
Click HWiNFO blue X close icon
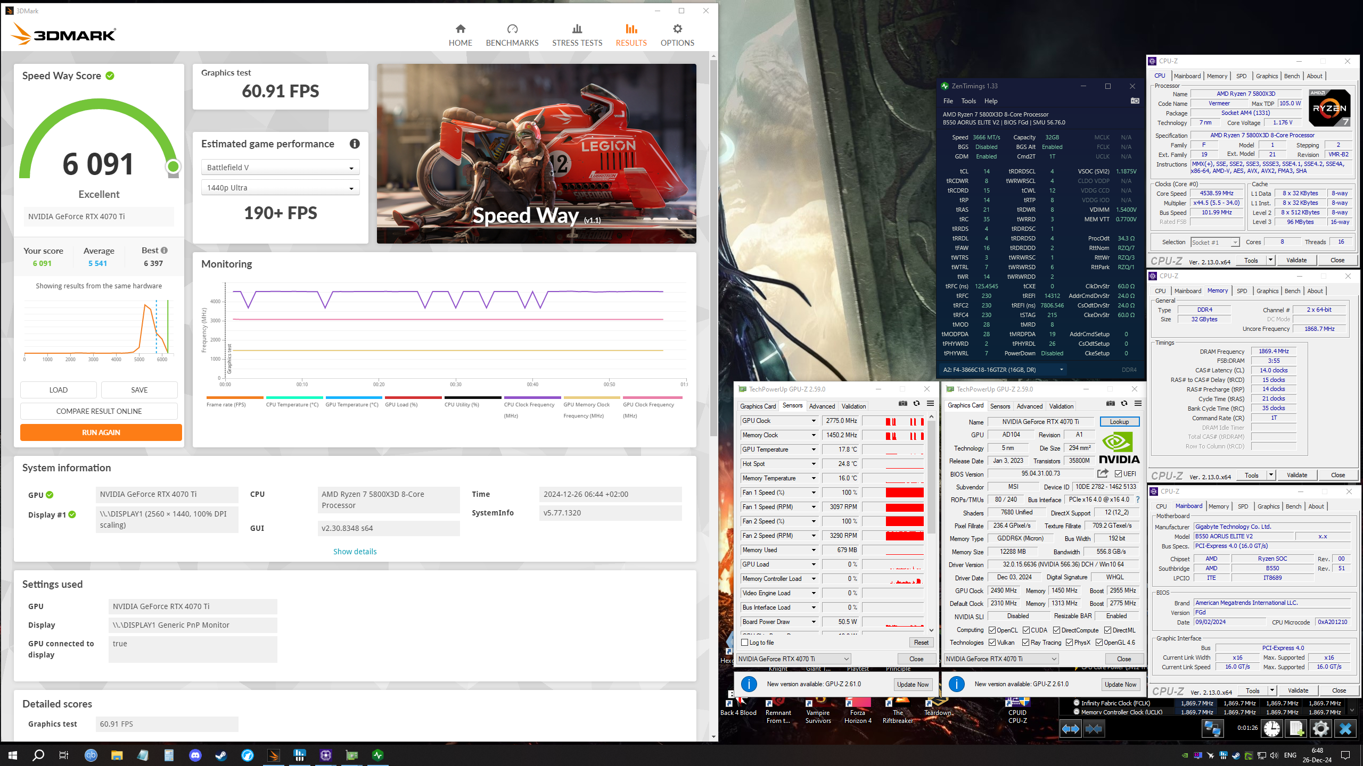pos(1345,728)
